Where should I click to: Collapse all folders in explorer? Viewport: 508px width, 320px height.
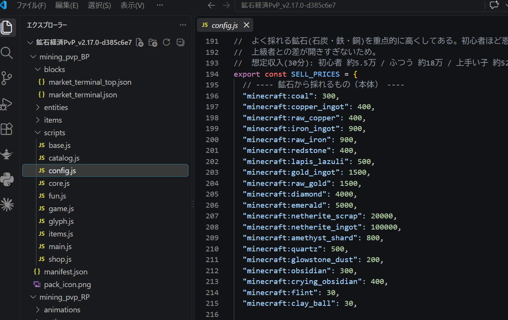180,42
